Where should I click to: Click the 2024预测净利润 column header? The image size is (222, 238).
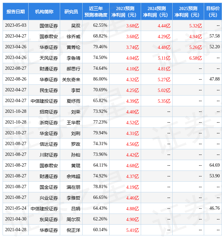(157, 12)
